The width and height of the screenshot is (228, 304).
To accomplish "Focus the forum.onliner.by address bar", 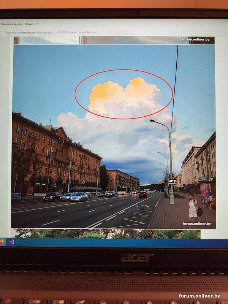I will (51, 32).
